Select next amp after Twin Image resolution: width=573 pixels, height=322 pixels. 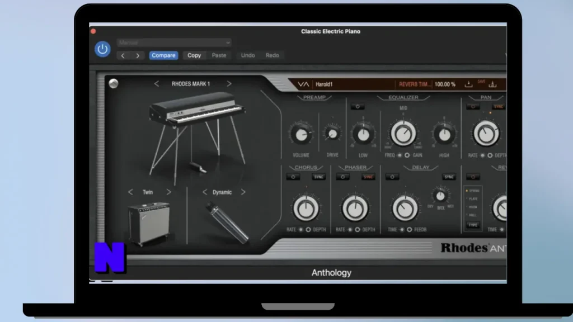pyautogui.click(x=168, y=192)
